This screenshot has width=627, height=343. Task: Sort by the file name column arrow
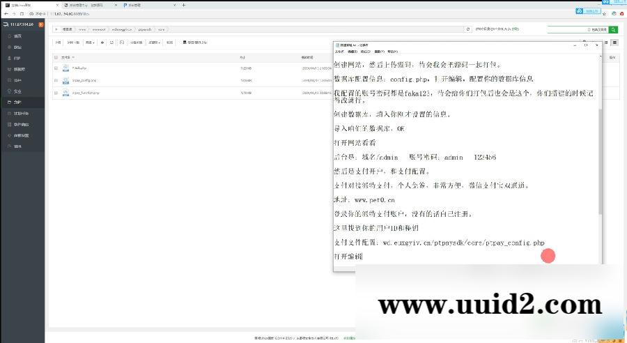coord(73,57)
